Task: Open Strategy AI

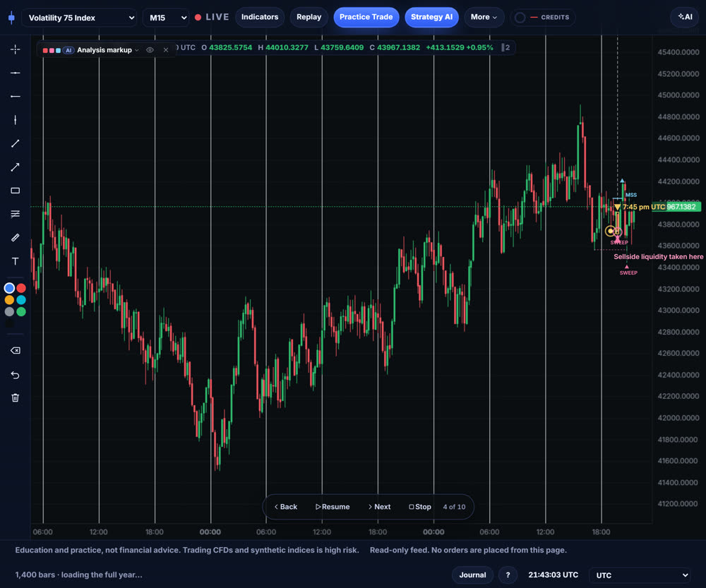Action: (x=431, y=17)
